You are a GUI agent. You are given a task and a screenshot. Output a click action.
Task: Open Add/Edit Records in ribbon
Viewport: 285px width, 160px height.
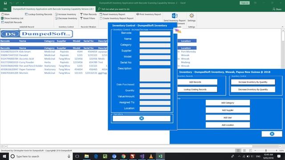coord(12,22)
